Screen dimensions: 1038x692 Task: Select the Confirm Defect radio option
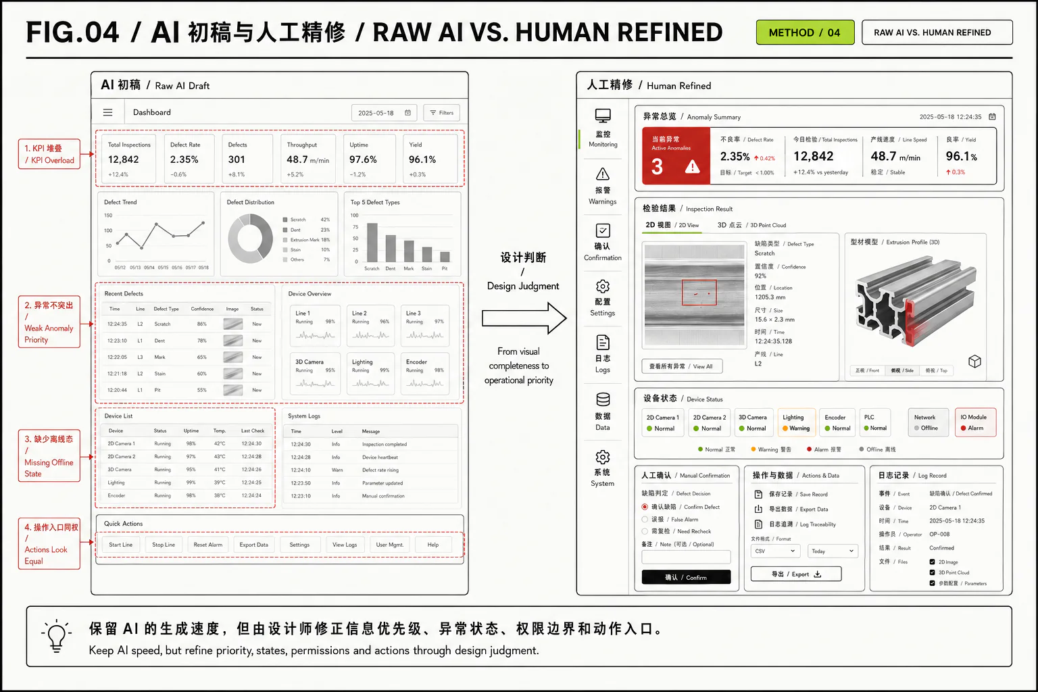pos(645,507)
